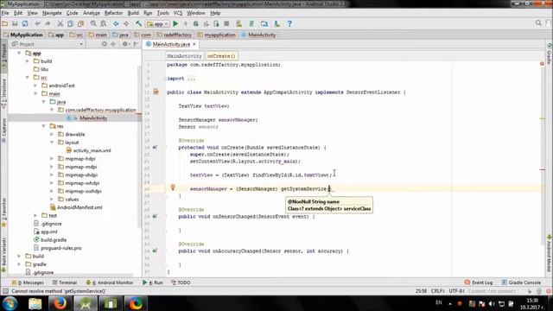Image resolution: width=553 pixels, height=311 pixels.
Task: Click the Copy toolbar icon
Action: (x=71, y=23)
